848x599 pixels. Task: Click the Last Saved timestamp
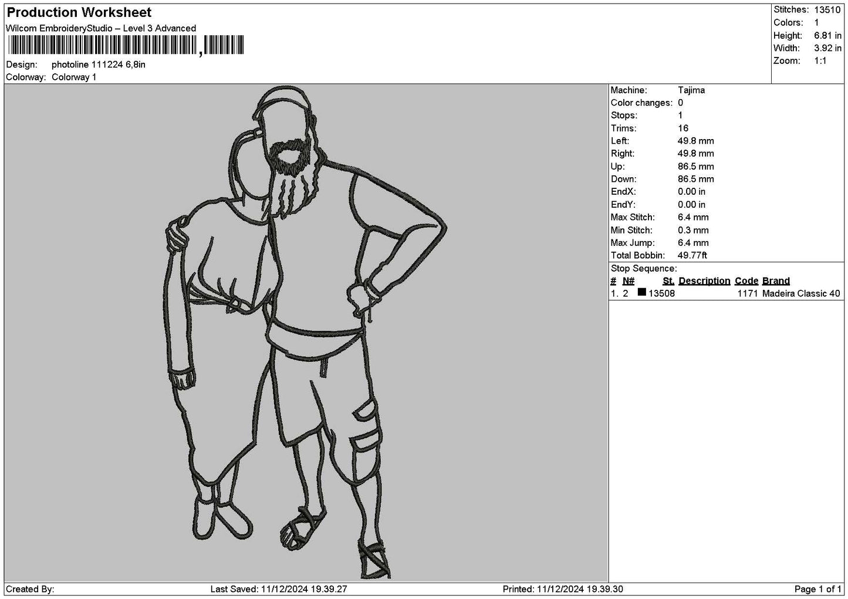coord(279,589)
